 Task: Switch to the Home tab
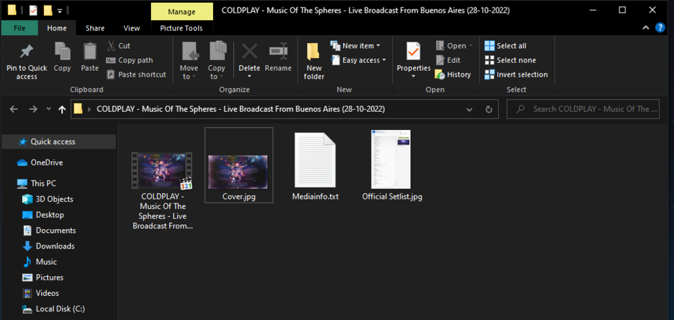pos(57,28)
